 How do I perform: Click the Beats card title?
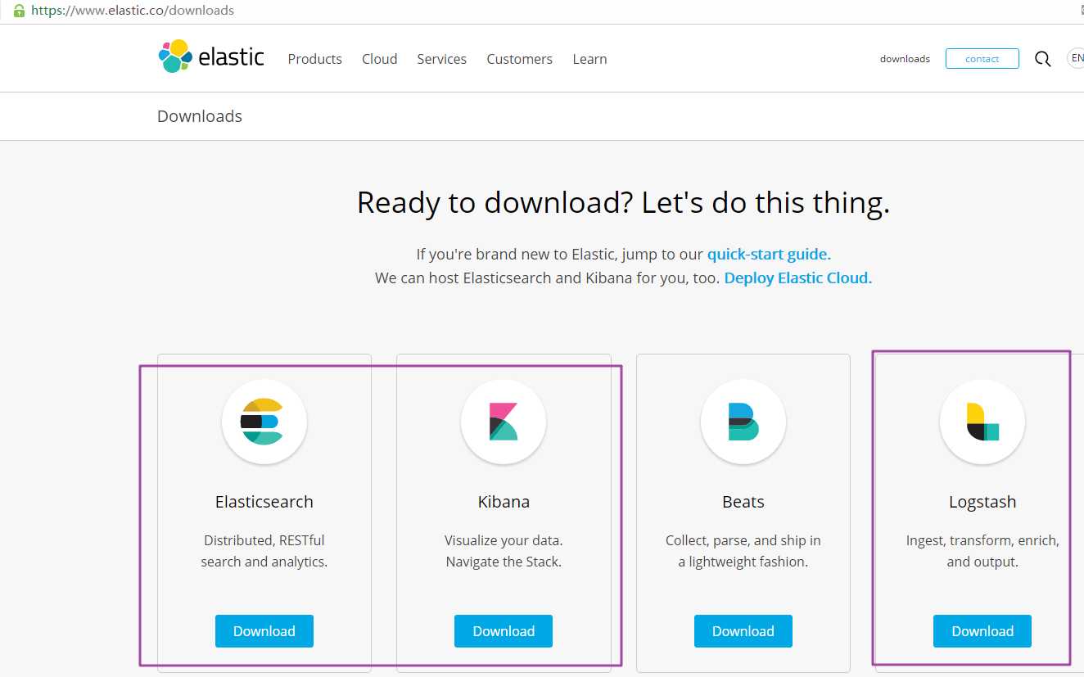[743, 502]
